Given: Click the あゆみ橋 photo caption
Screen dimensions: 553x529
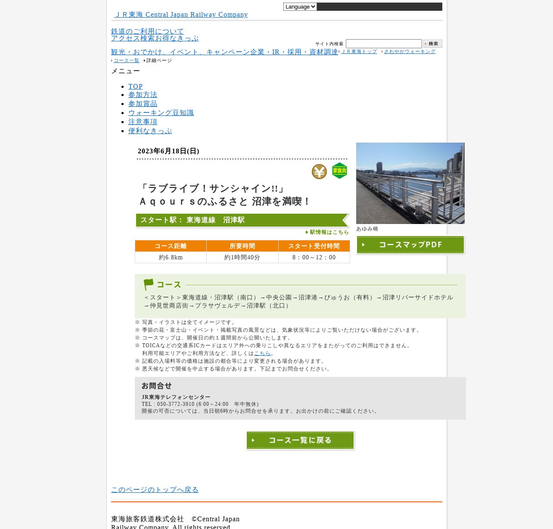Looking at the screenshot, I should [x=367, y=229].
